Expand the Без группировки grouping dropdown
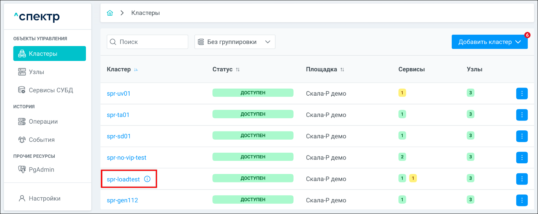The image size is (538, 214). coord(235,42)
